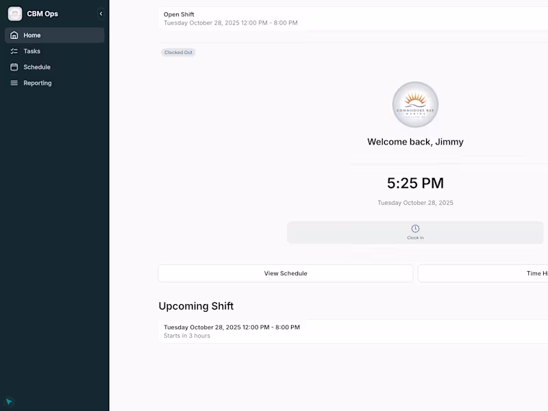Click the CBM Ops app logo

(x=14, y=13)
